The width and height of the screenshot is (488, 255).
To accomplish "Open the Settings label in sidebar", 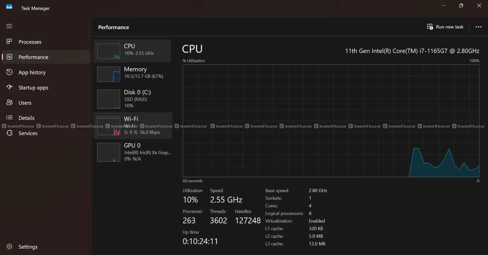I will 28,247.
